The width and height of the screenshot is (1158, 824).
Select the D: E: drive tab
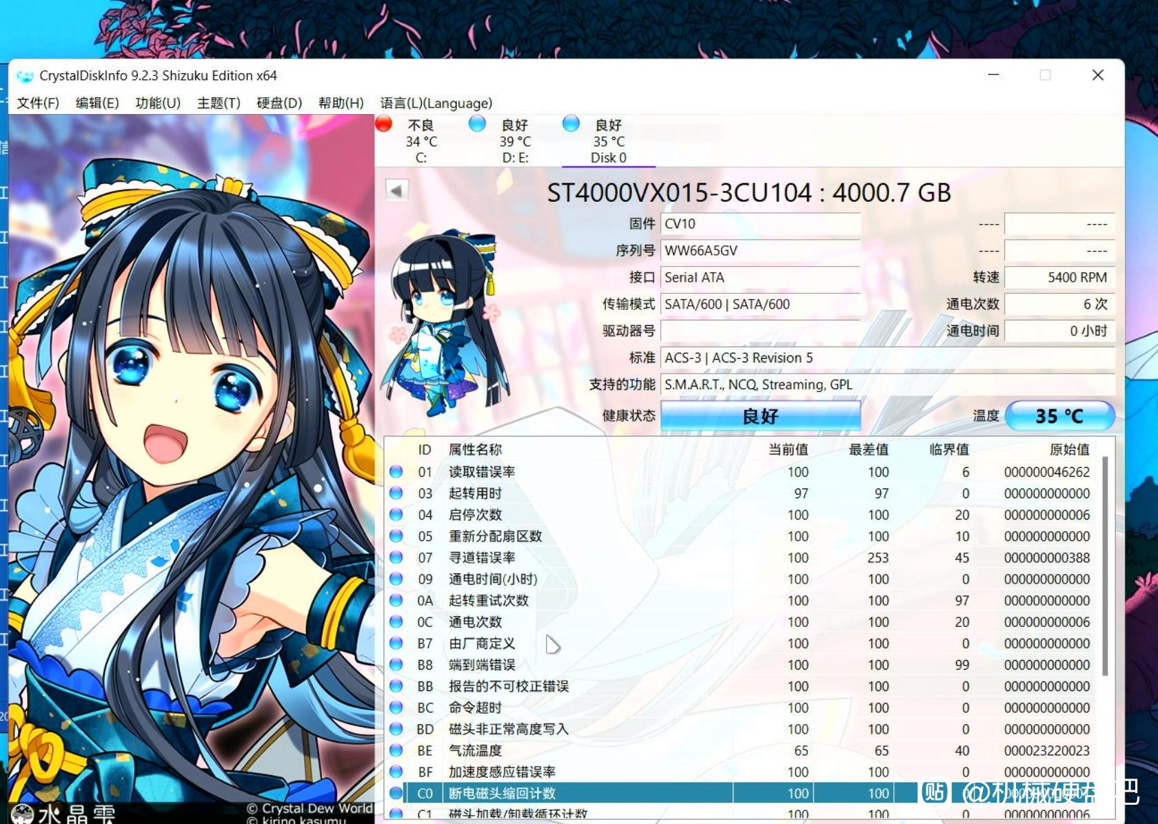click(x=515, y=141)
